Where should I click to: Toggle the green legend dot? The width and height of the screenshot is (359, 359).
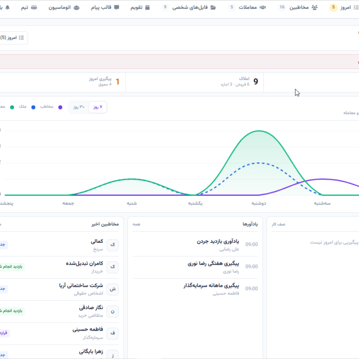click(12, 107)
